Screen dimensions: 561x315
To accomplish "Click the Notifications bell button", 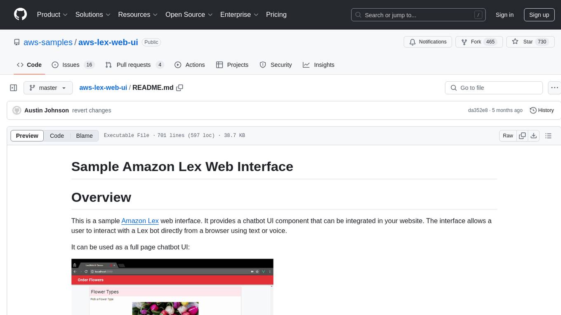I will [428, 42].
